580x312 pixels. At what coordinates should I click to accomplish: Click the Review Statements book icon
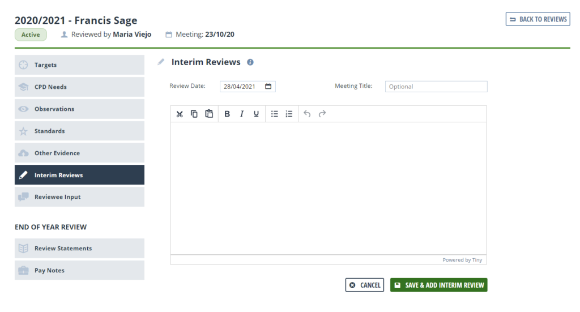[x=23, y=248]
